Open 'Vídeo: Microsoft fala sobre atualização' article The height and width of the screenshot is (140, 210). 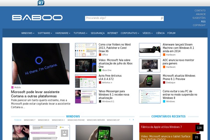[115, 63]
